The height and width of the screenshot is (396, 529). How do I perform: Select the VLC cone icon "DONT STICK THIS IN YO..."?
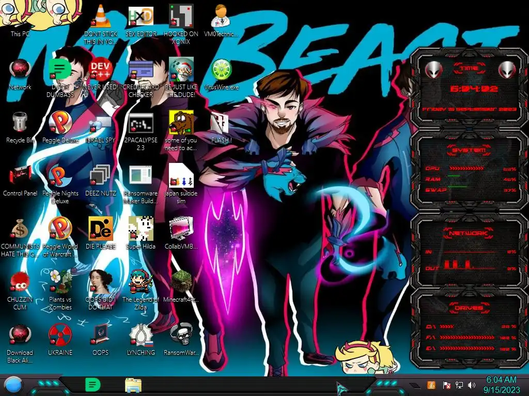[101, 24]
